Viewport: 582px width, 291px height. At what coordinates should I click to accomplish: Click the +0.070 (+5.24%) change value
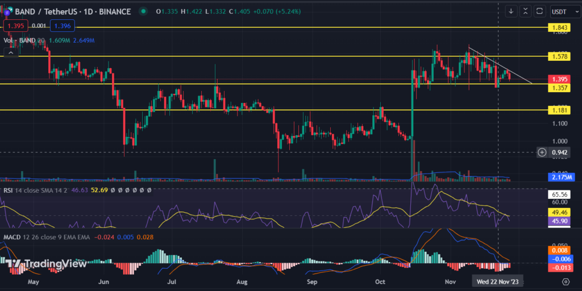(277, 11)
